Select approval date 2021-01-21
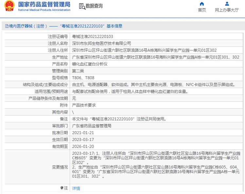 [83, 132]
